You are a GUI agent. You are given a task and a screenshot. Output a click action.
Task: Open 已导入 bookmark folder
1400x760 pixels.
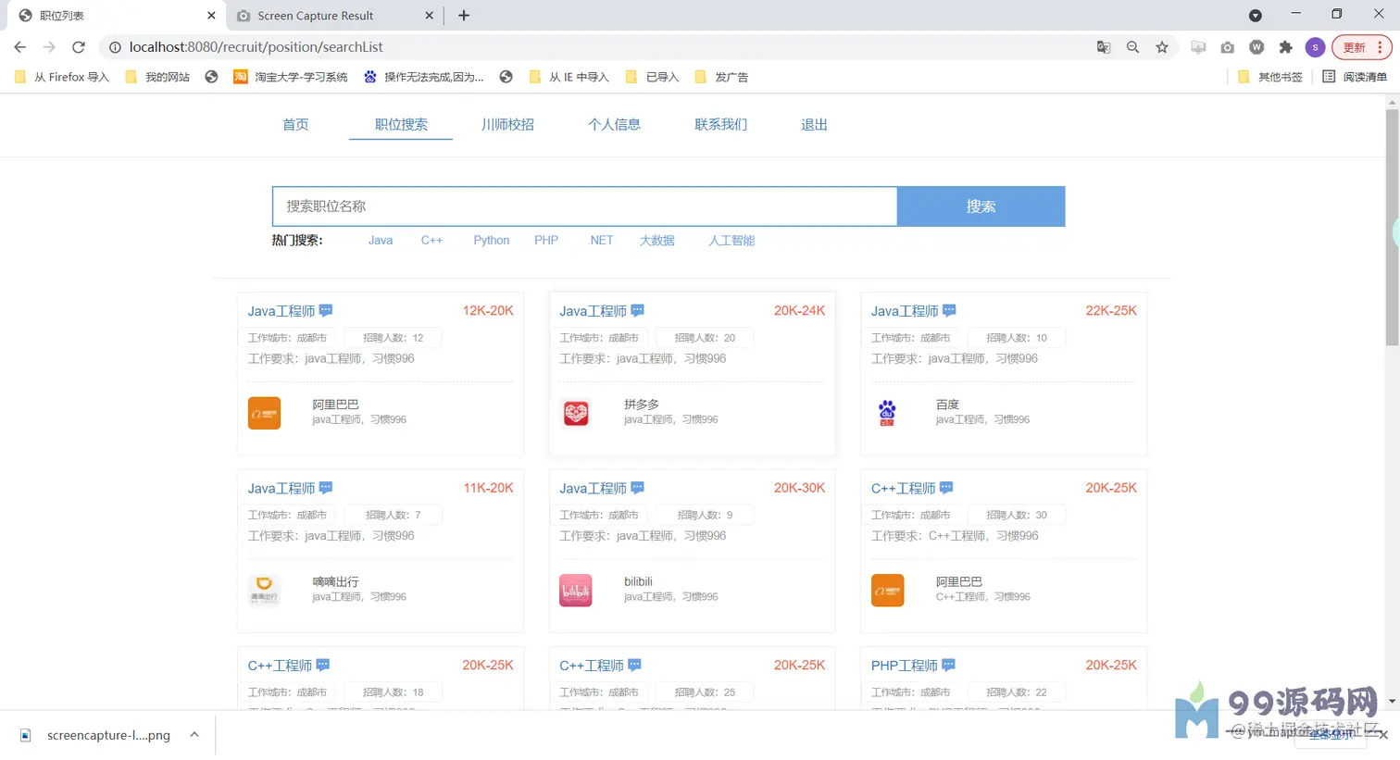pos(652,77)
